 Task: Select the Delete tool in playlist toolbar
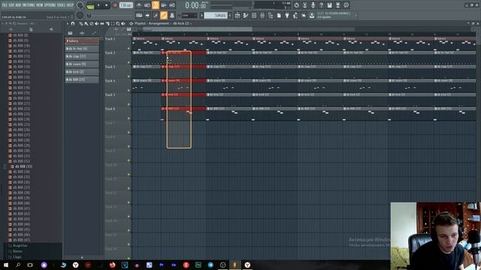click(92, 23)
